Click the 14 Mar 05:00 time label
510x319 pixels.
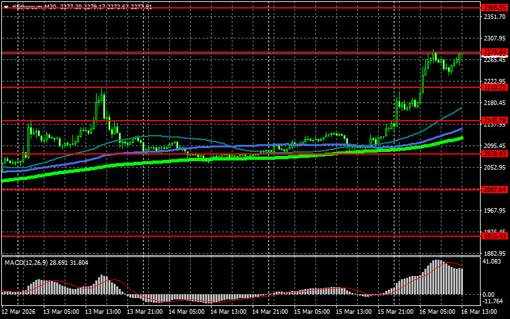click(186, 312)
